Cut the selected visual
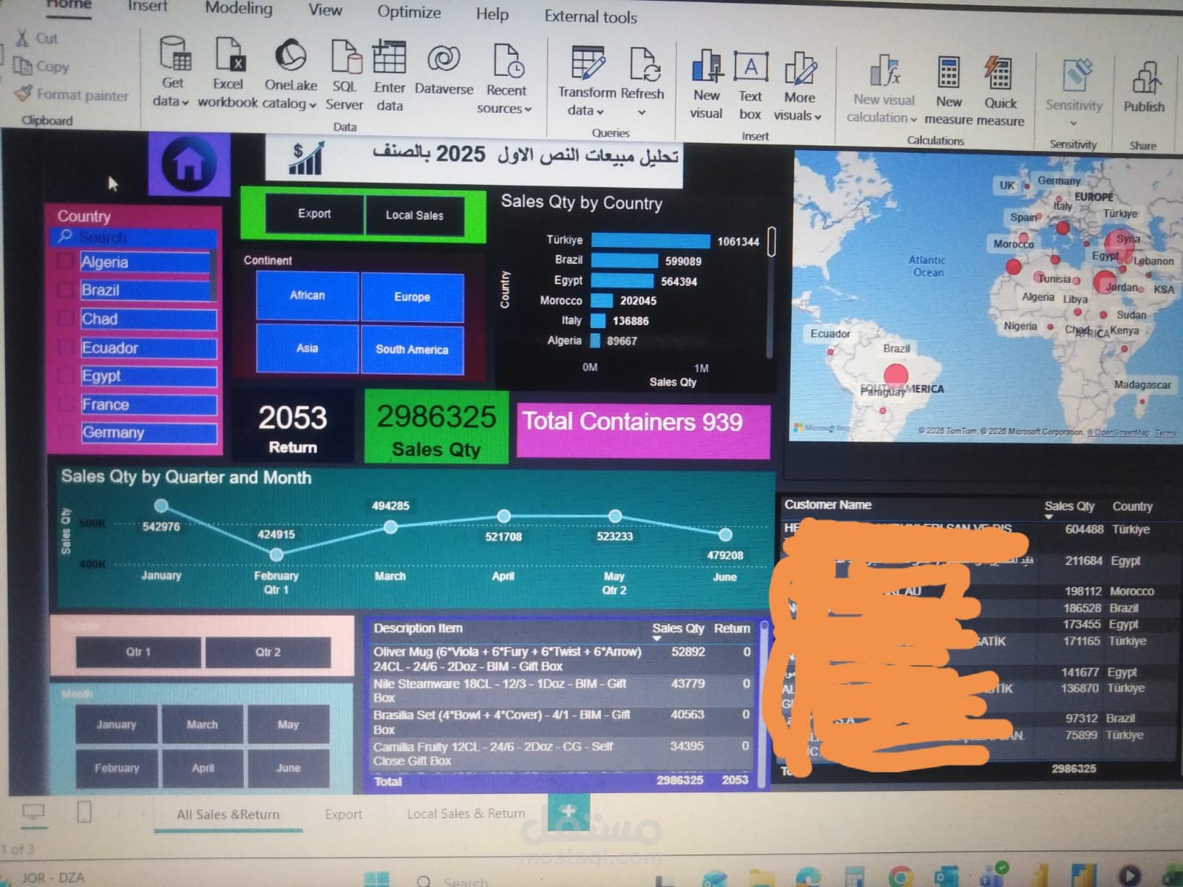The width and height of the screenshot is (1183, 887). coord(37,38)
